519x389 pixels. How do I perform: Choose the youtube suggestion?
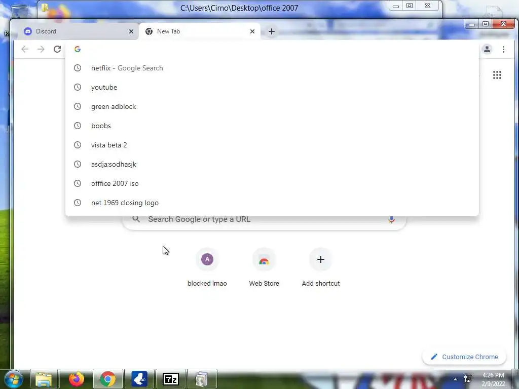(x=272, y=87)
